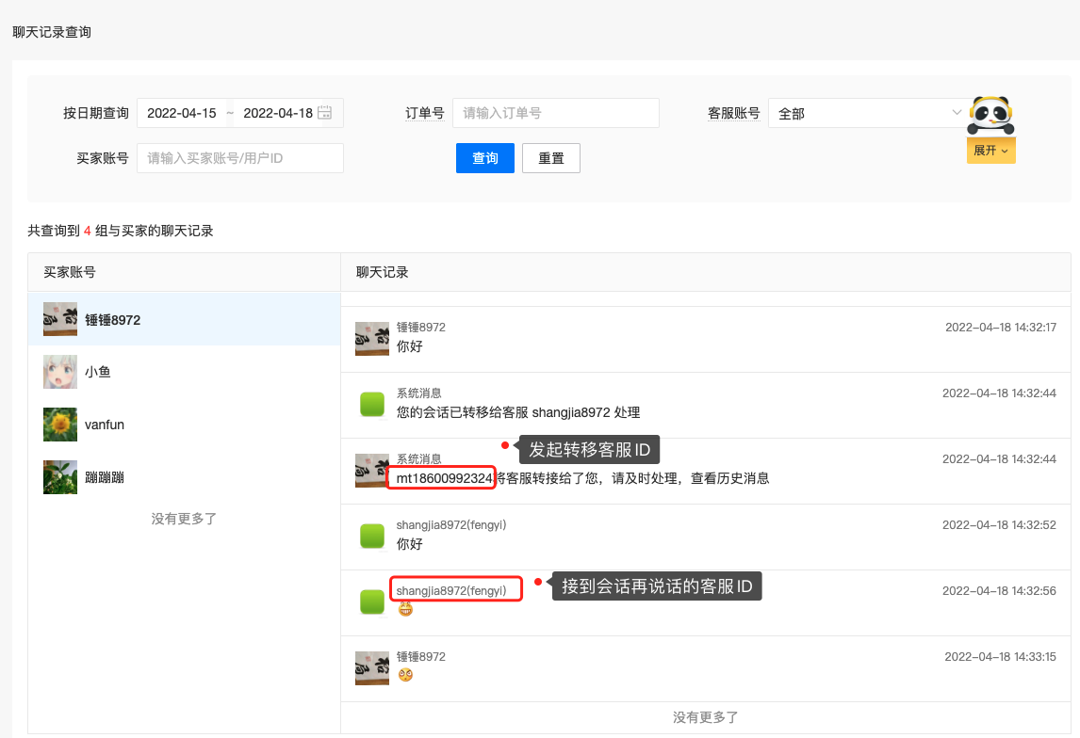Click the grinning emoji in shangjia8972 message
The image size is (1080, 738).
coord(405,609)
